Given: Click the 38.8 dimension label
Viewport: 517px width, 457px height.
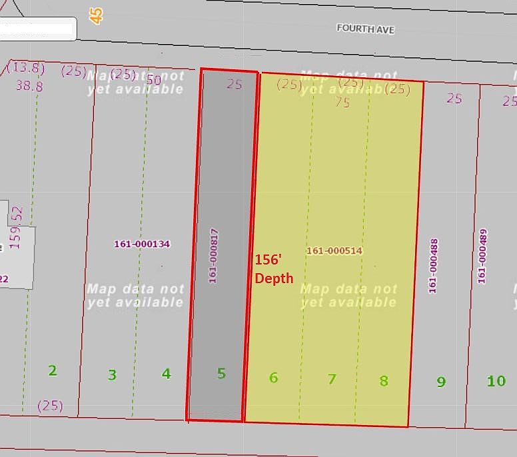Looking at the screenshot, I should (29, 86).
